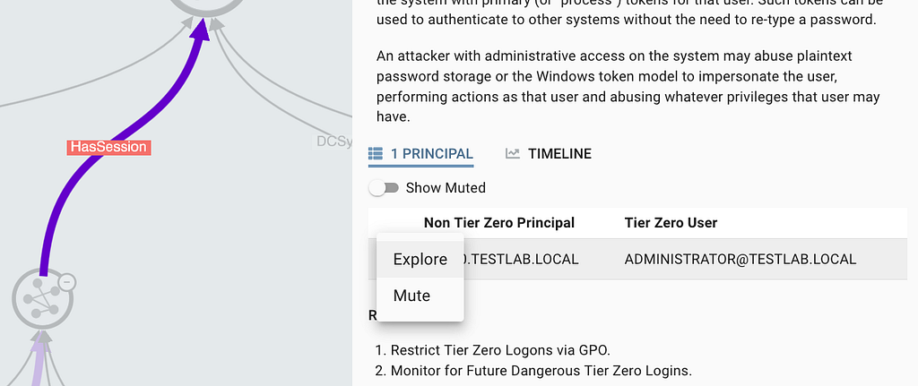Click the HasSession edge label
Image resolution: width=918 pixels, height=386 pixels.
pyautogui.click(x=107, y=147)
